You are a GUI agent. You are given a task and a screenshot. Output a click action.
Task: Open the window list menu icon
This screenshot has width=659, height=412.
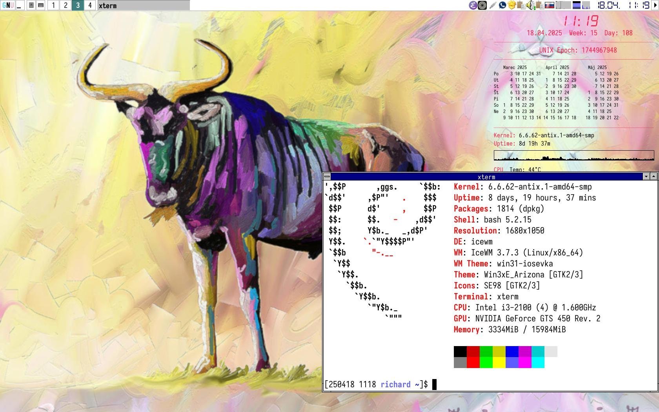(31, 5)
